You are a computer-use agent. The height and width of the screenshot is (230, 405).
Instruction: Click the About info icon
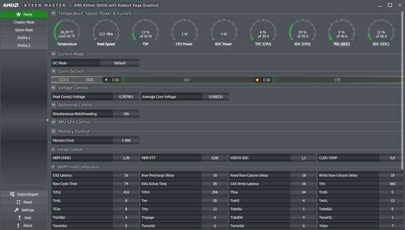[x=18, y=225]
